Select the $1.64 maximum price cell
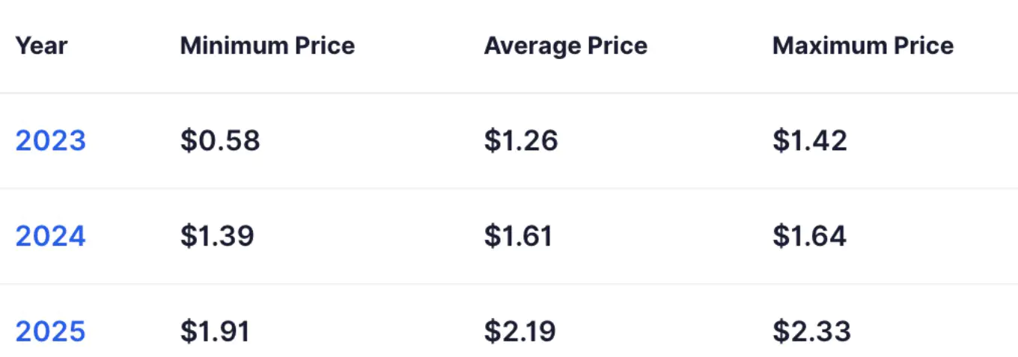The image size is (1018, 357). point(809,236)
